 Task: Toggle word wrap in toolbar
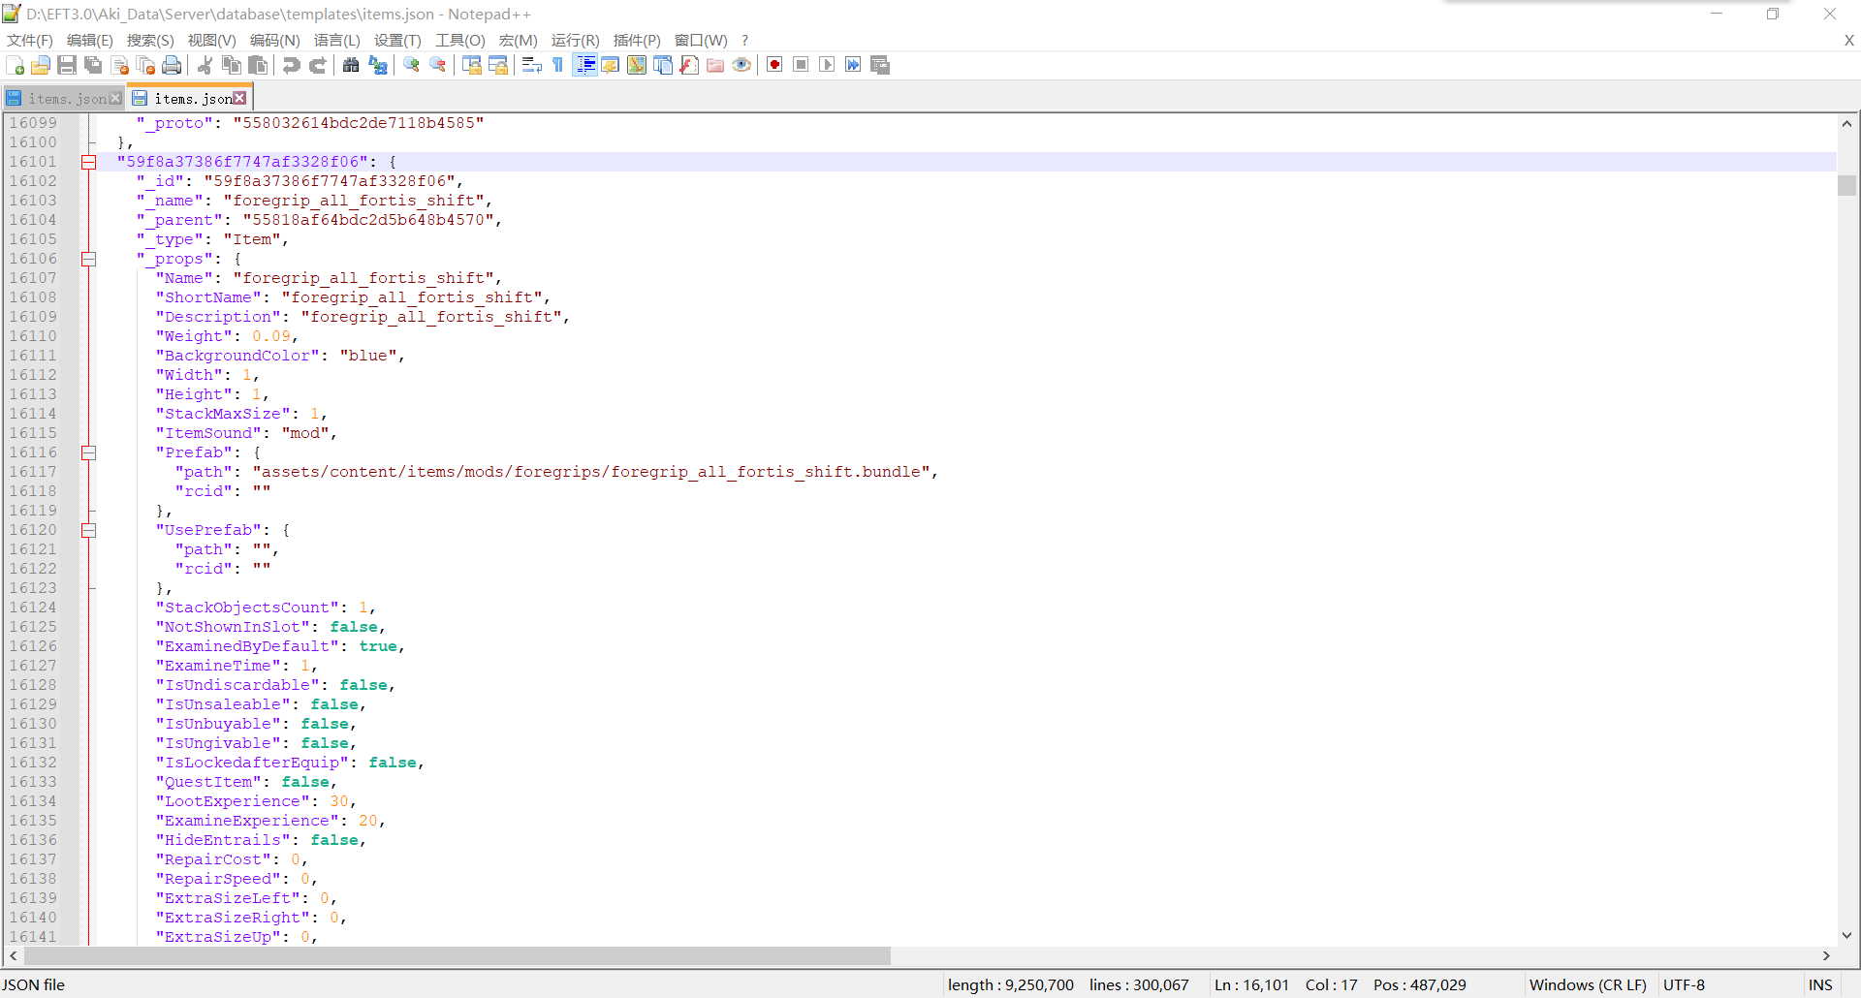click(x=531, y=65)
